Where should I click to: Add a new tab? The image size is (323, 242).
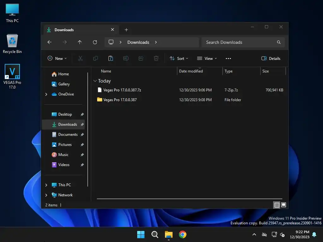pyautogui.click(x=126, y=30)
